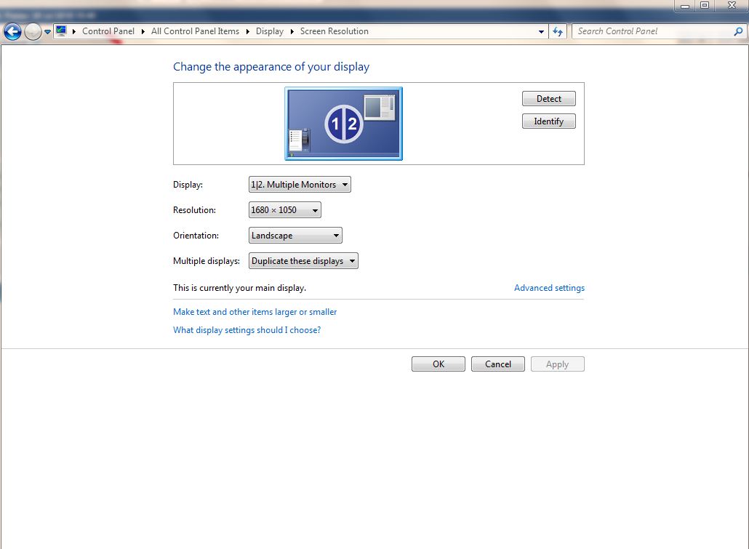Select the 1|2 monitor thumbnail

343,124
